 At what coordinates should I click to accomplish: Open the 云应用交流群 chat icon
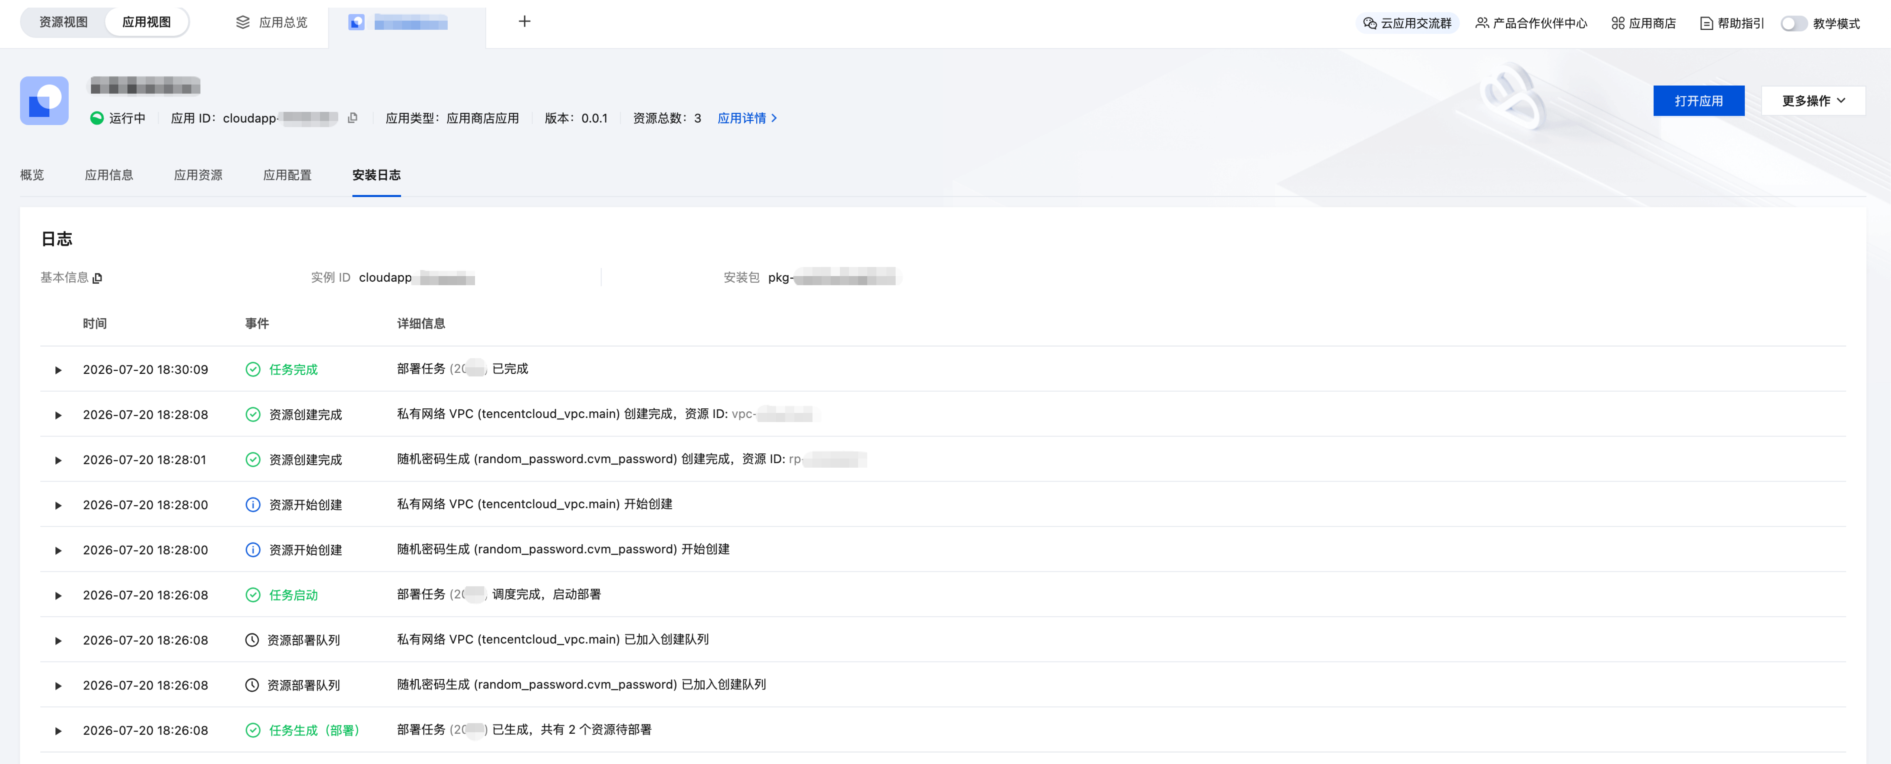[1370, 24]
